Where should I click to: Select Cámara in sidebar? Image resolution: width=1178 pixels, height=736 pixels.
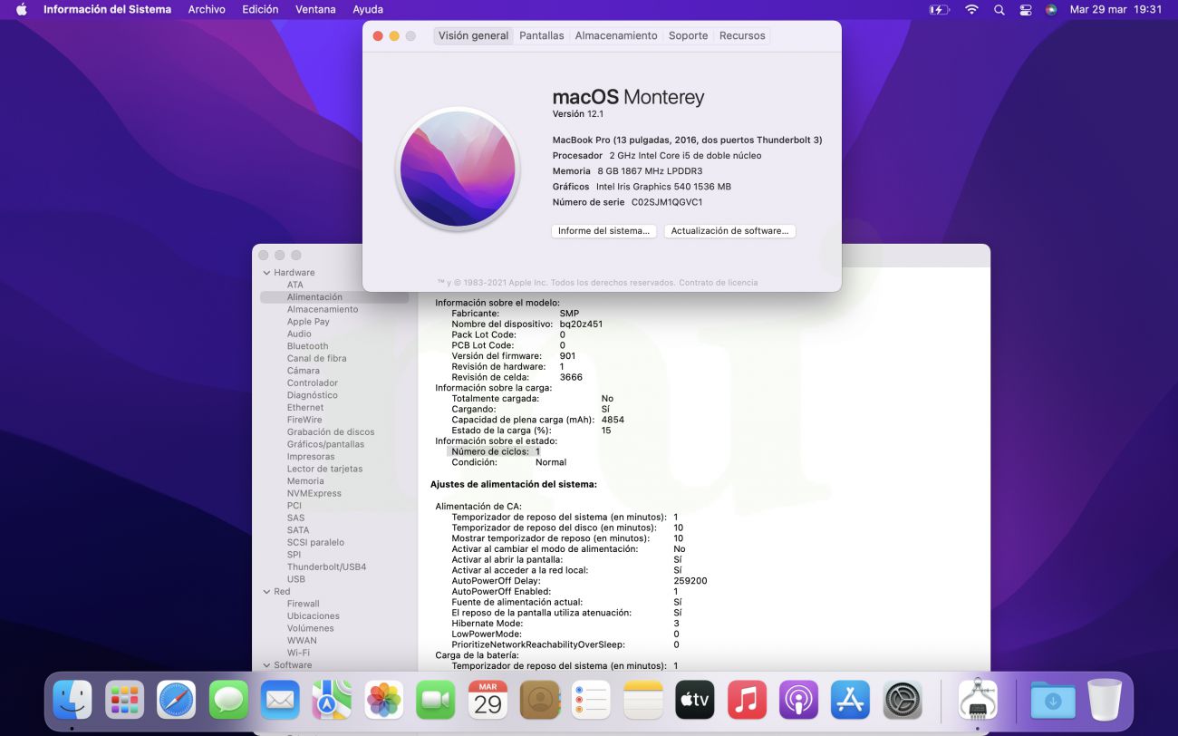(303, 371)
